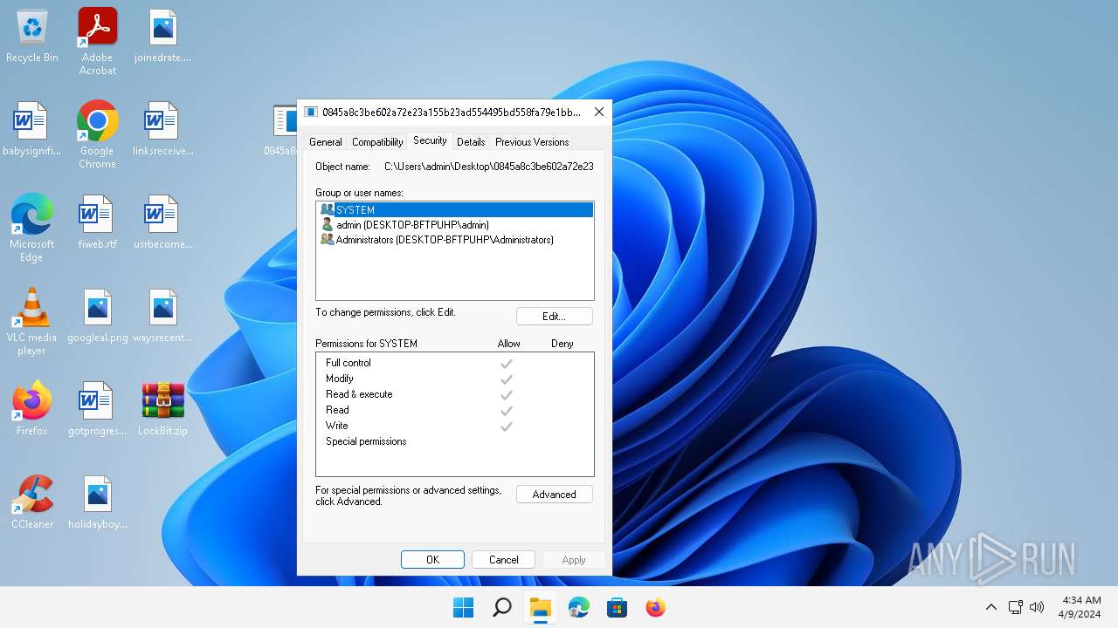Switch to the Details tab
Screen dimensions: 1118x628
471,142
